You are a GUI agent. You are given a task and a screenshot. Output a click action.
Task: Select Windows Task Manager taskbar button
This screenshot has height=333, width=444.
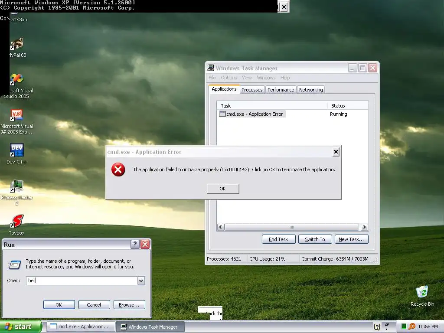click(150, 327)
